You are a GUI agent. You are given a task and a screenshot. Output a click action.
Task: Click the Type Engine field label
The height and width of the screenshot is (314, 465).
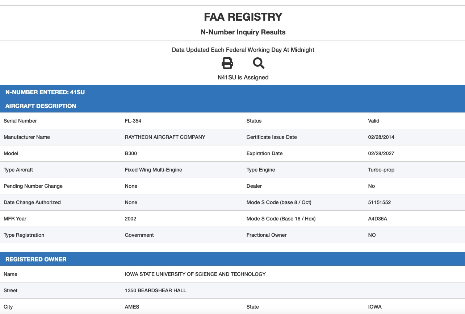261,170
